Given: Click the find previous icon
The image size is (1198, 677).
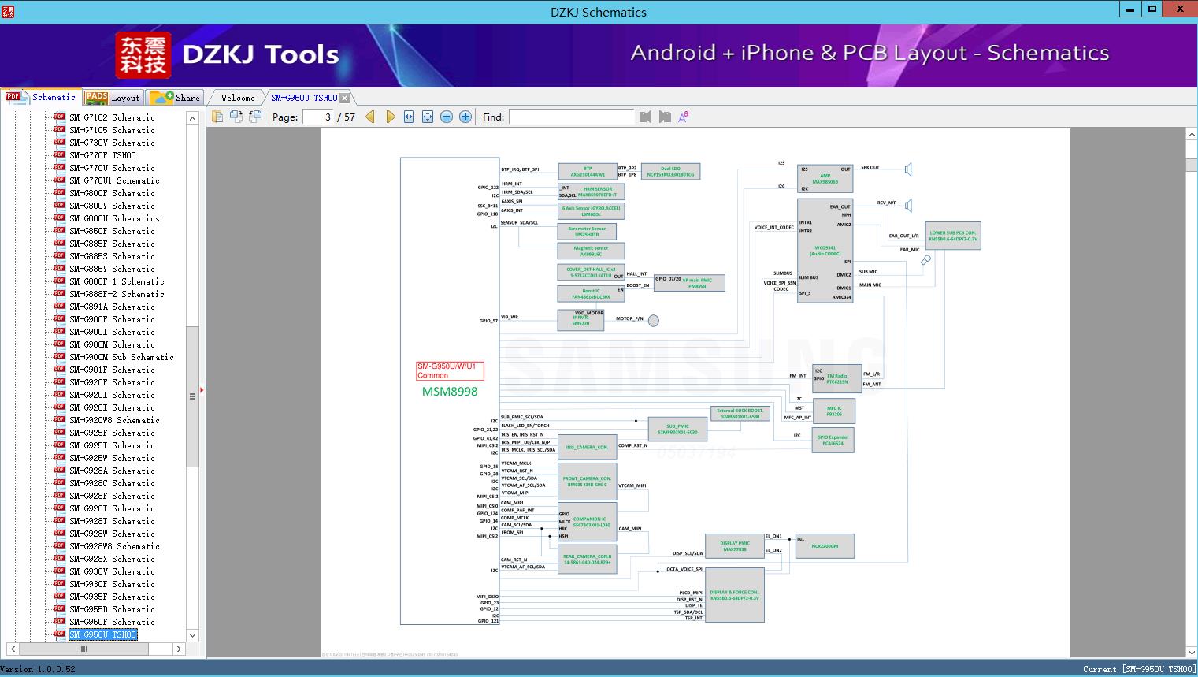Looking at the screenshot, I should pyautogui.click(x=646, y=117).
